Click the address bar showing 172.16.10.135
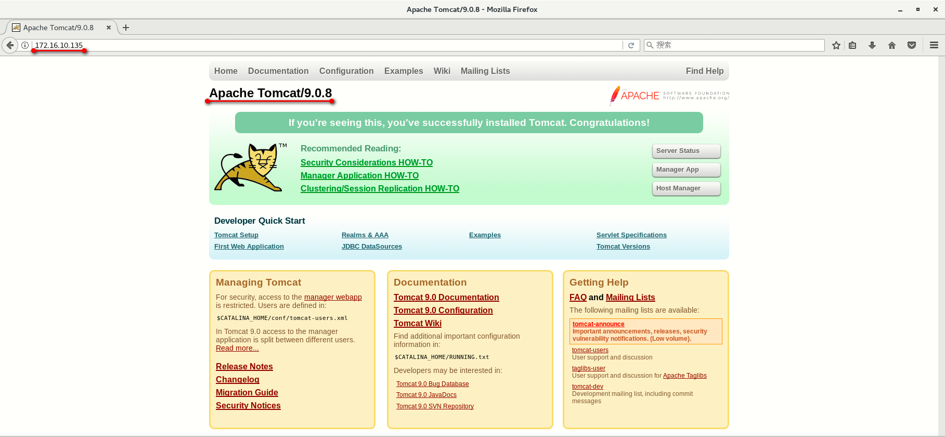The height and width of the screenshot is (437, 945). [328, 45]
